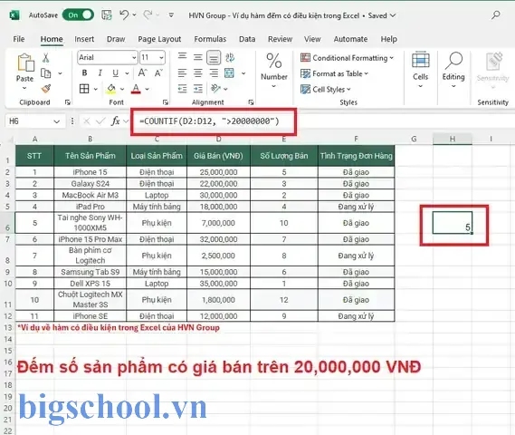Toggle Center alignment
The height and width of the screenshot is (435, 515).
(x=197, y=73)
